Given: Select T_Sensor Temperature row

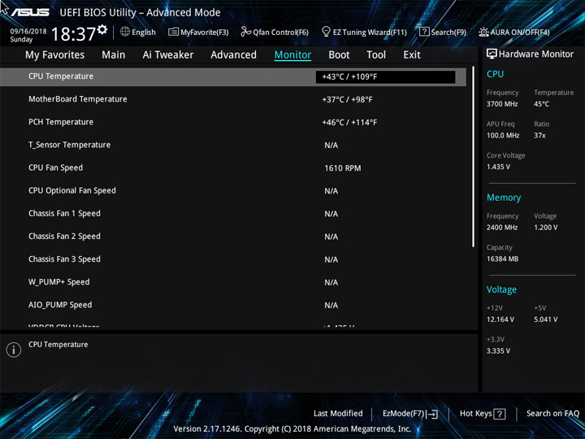Looking at the screenshot, I should 233,145.
